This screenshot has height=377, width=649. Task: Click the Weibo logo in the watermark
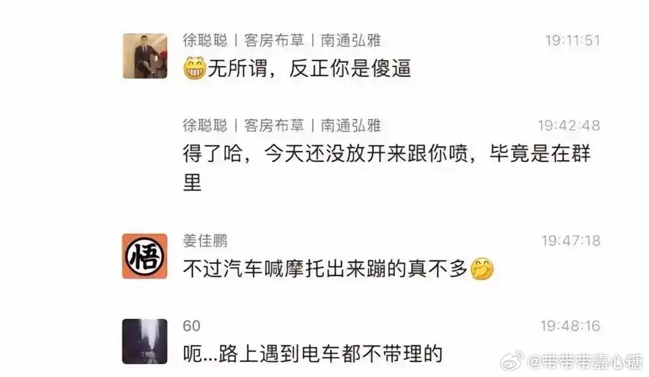click(512, 361)
